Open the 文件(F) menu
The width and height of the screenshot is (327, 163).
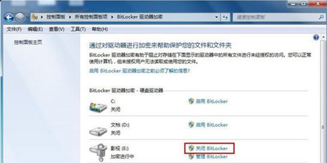coord(14,29)
